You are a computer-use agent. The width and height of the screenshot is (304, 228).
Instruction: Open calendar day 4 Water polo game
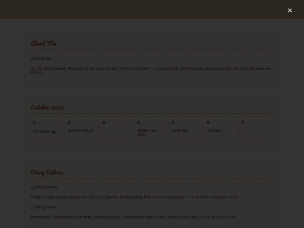coord(152,131)
